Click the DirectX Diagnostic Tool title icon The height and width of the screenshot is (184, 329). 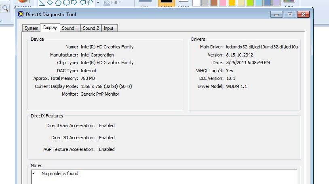pyautogui.click(x=21, y=14)
